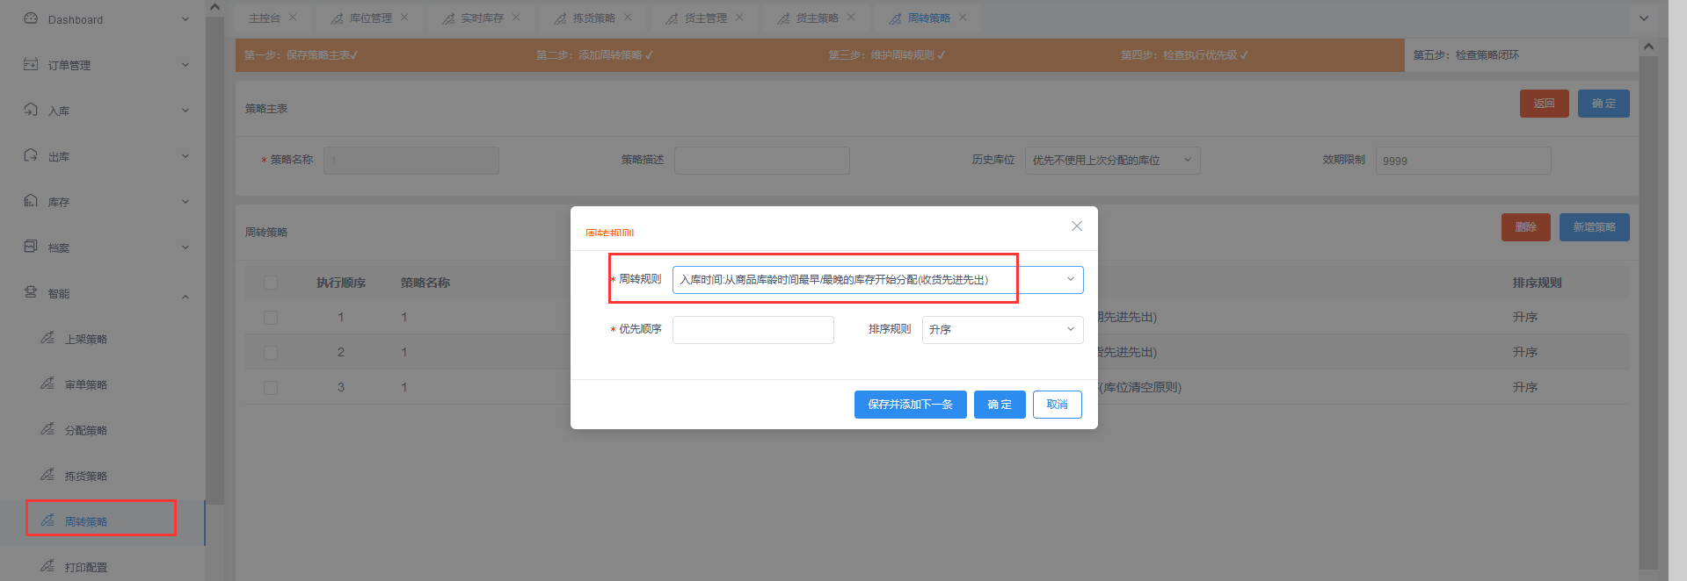Close the 实时库存 tab
This screenshot has height=581, width=1687.
pyautogui.click(x=516, y=17)
